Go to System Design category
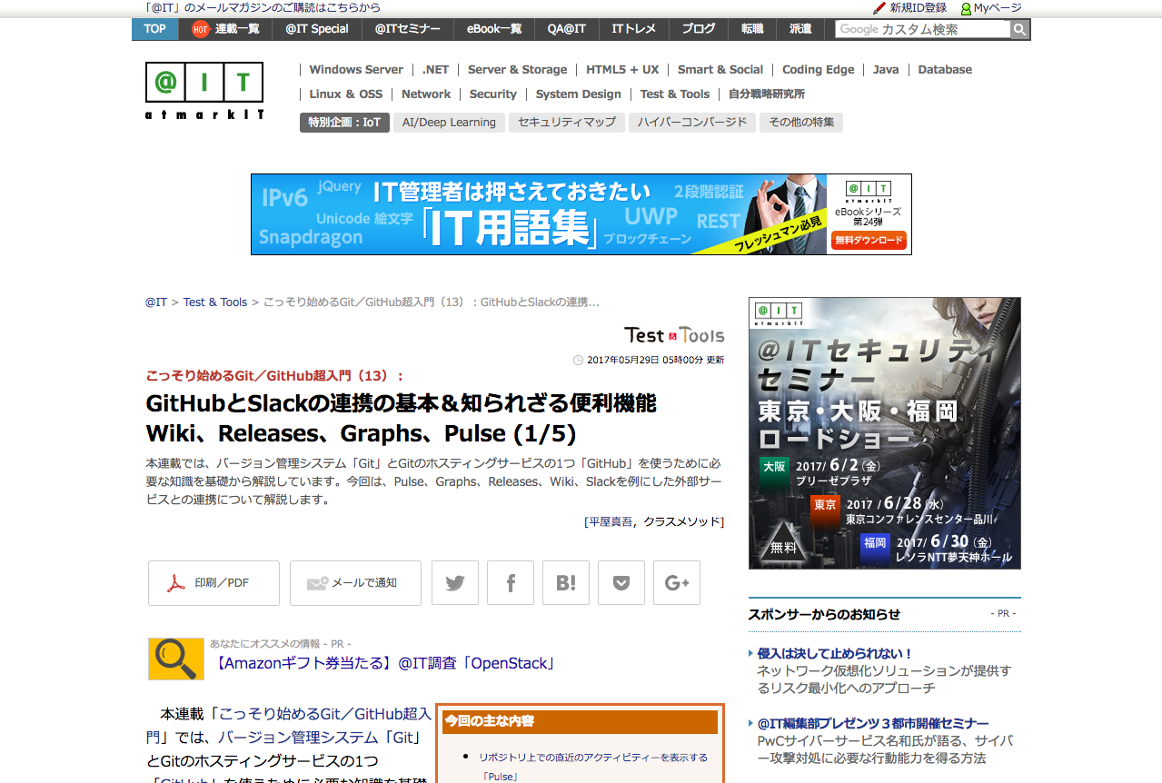The height and width of the screenshot is (783, 1162). tap(579, 94)
